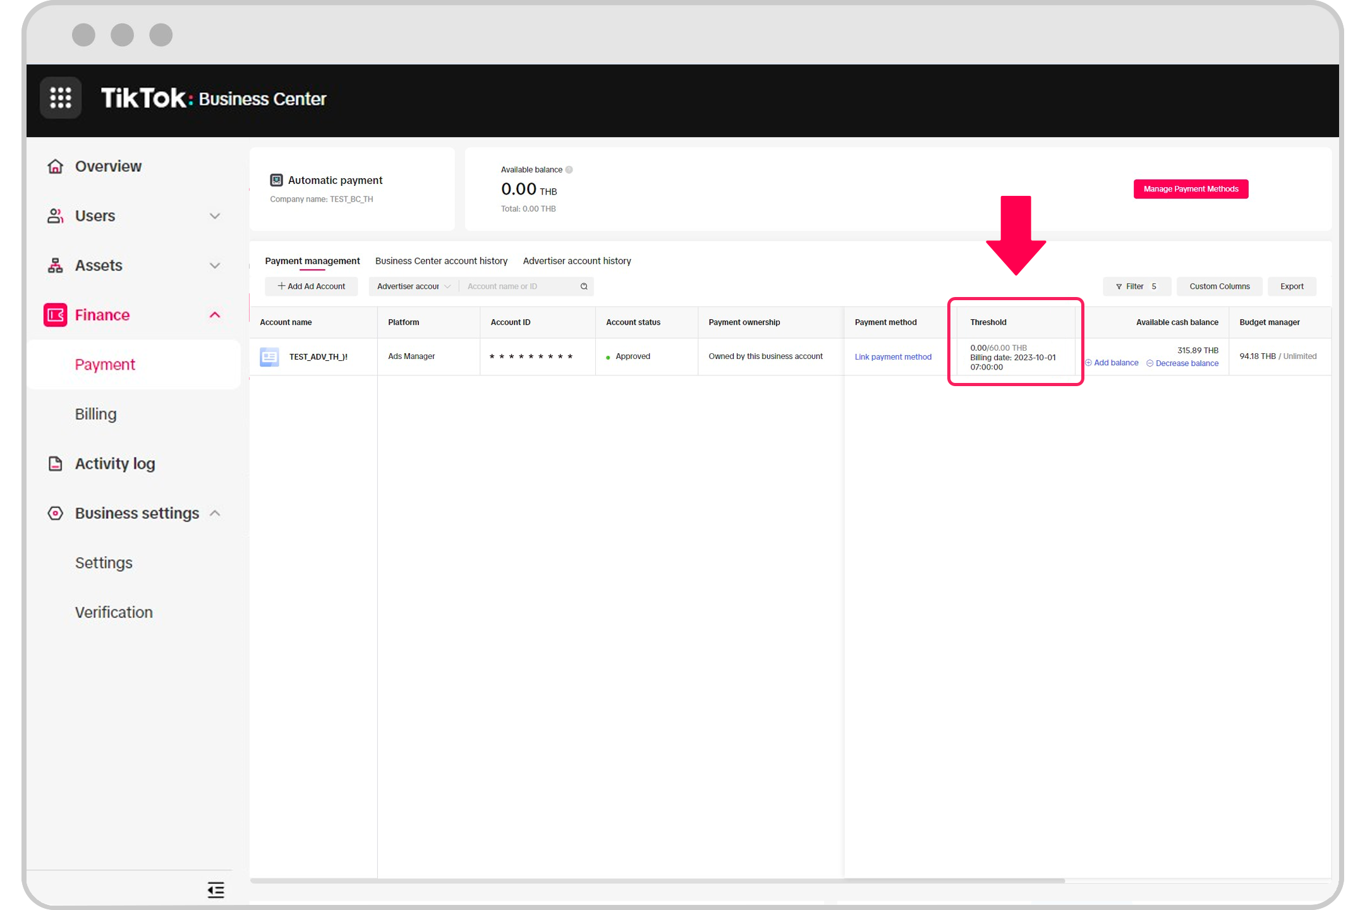The width and height of the screenshot is (1365, 910).
Task: Click Manage Payment Methods button
Action: pos(1190,189)
